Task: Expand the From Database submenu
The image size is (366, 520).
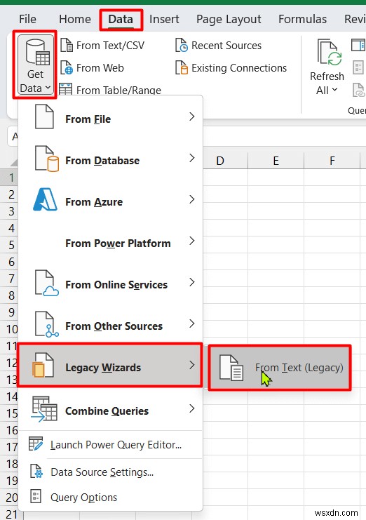Action: click(x=111, y=161)
